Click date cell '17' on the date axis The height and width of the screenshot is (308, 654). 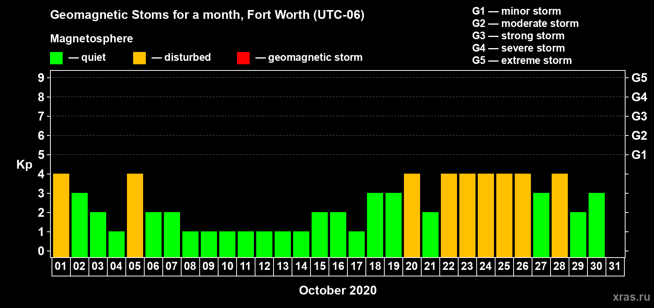pyautogui.click(x=357, y=266)
